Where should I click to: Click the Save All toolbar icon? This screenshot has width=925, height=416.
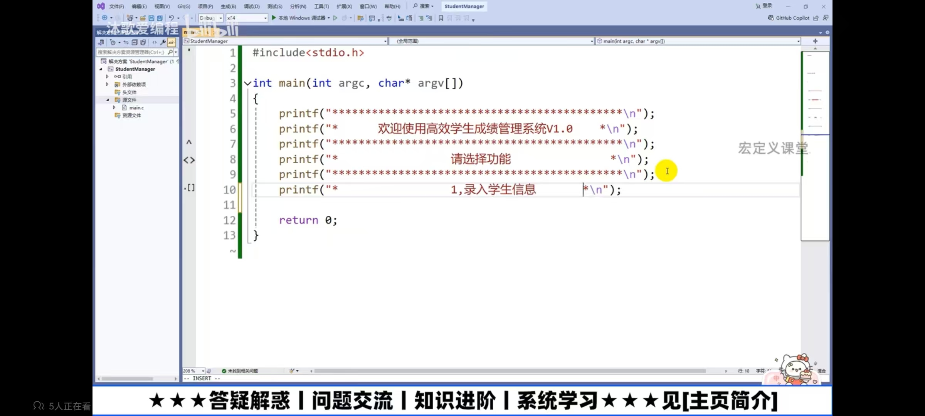pos(160,18)
